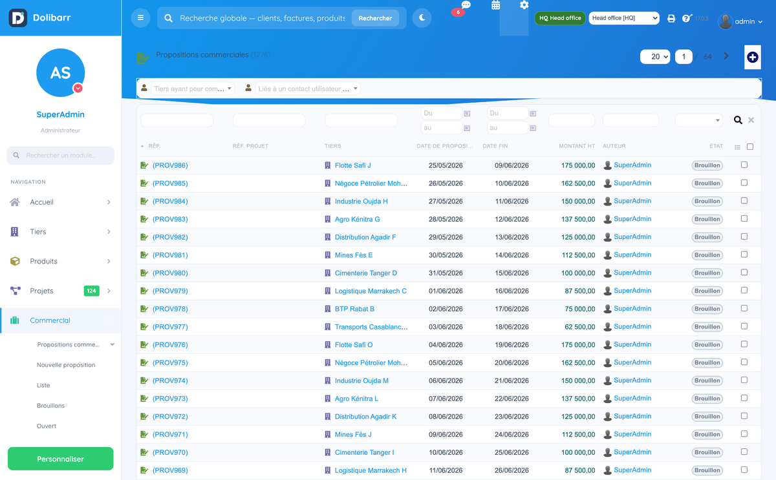This screenshot has height=480, width=776.
Task: Sort by Montant HT column header
Action: (x=577, y=146)
